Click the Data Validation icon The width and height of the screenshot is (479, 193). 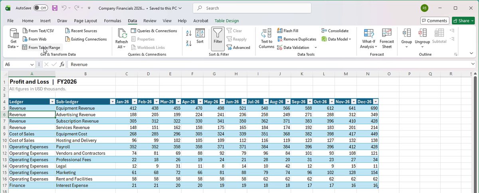279,47
